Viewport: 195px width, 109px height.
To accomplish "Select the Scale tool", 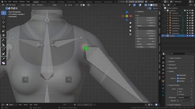I will (x=4, y=31).
